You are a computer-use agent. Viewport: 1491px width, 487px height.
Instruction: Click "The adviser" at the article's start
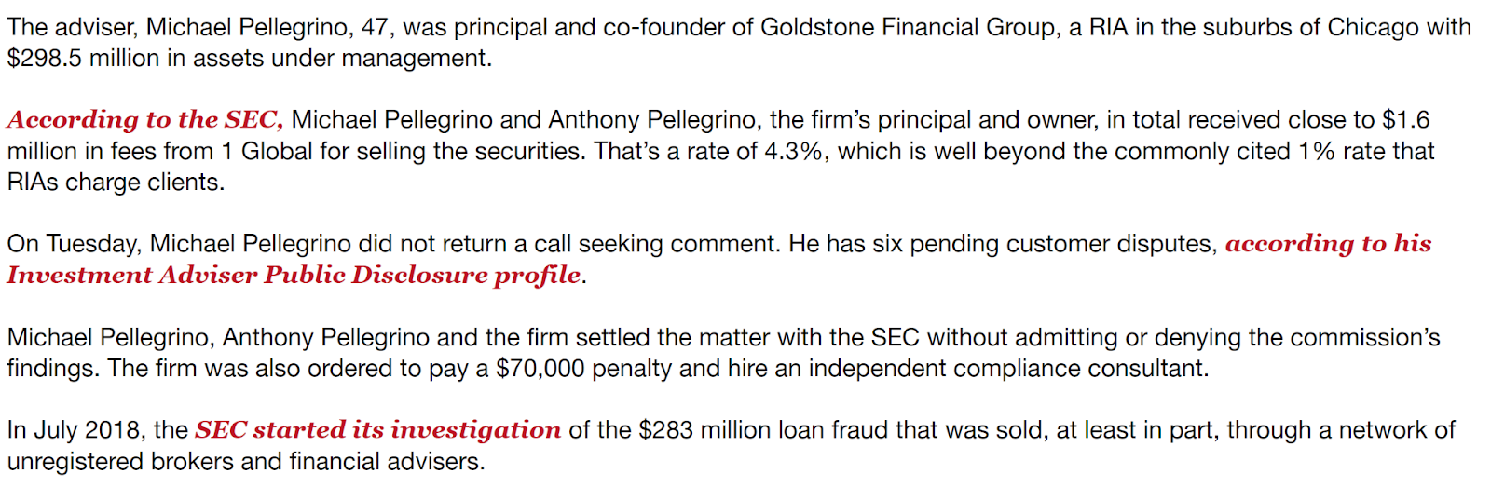(72, 27)
